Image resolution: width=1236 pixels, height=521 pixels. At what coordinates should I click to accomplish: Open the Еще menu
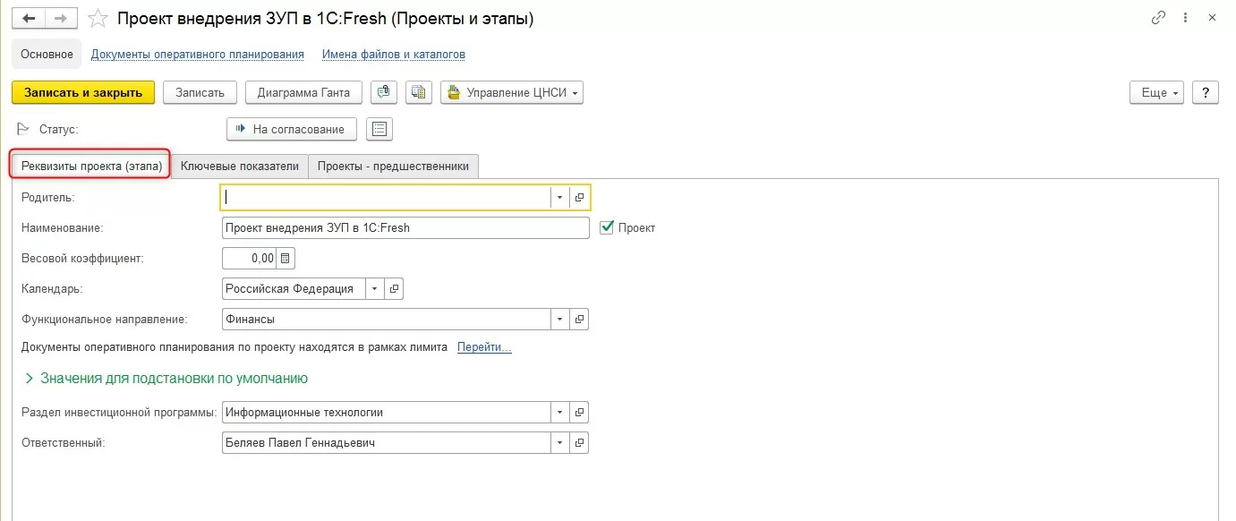pos(1157,92)
